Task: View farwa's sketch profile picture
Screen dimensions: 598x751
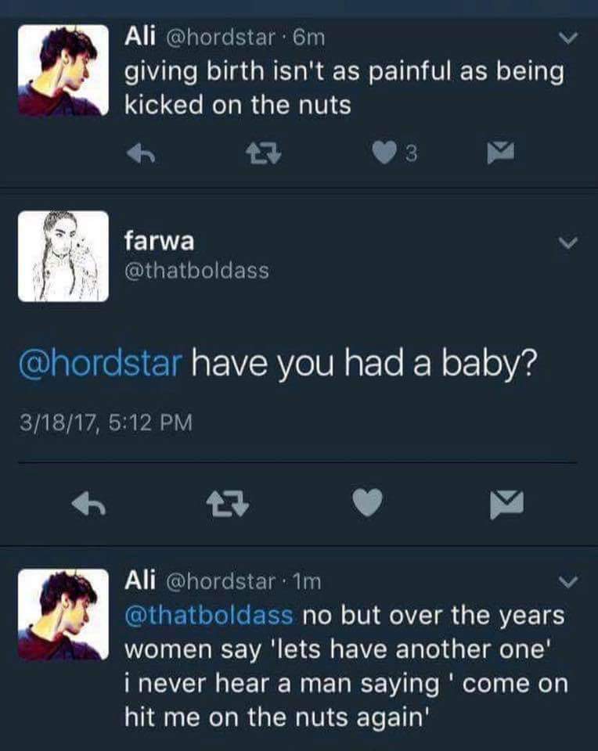Action: 63,256
